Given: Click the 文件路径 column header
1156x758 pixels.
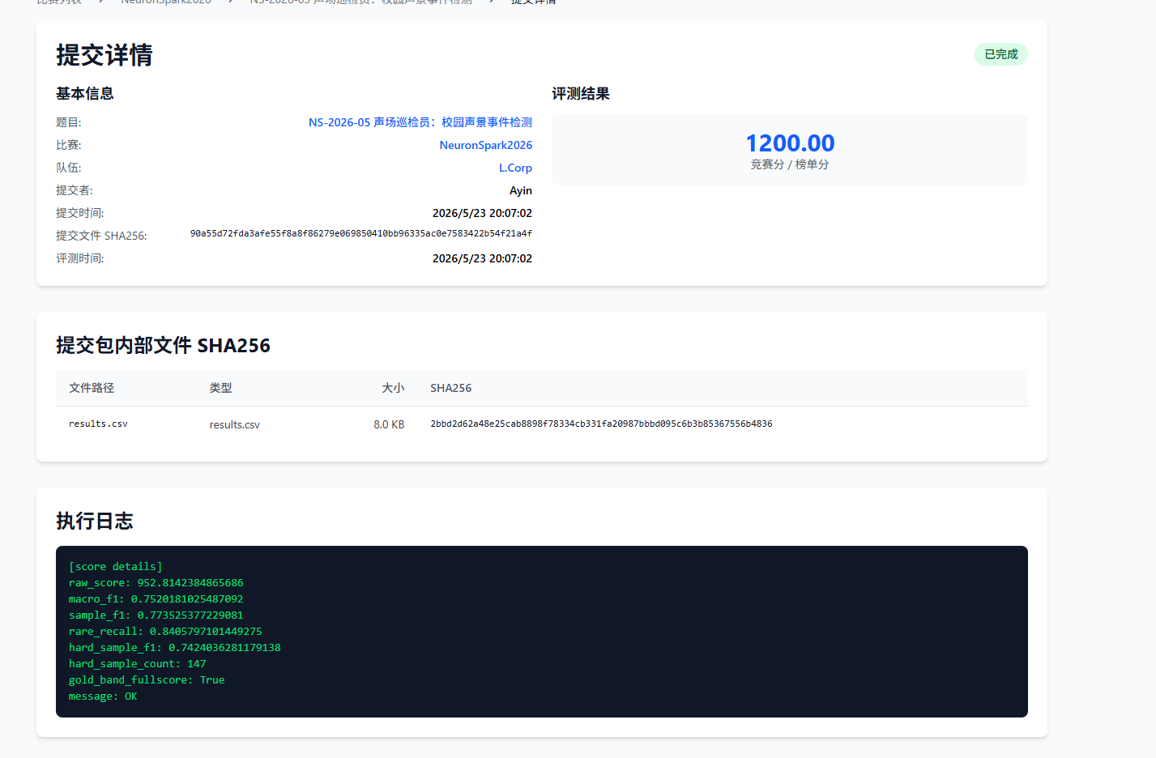Looking at the screenshot, I should [x=92, y=388].
